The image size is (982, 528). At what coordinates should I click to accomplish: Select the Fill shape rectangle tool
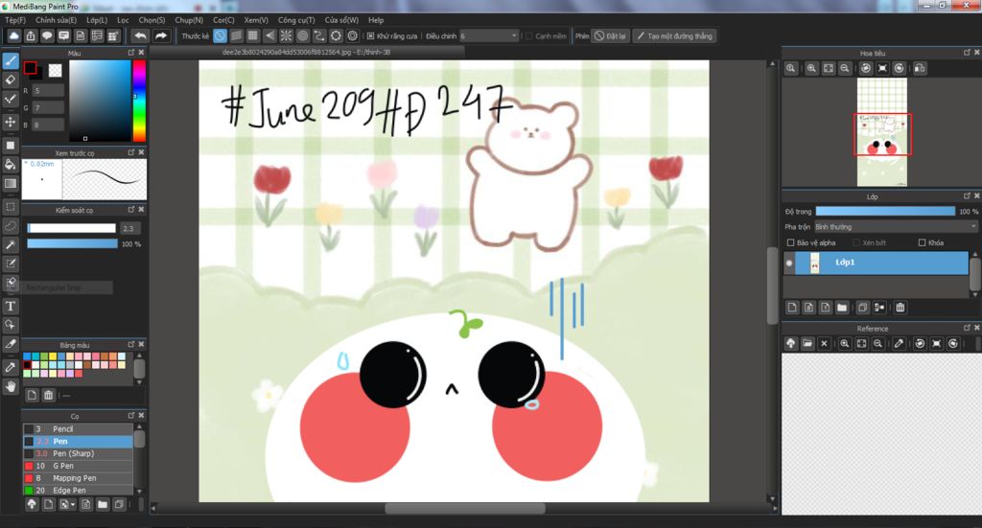10,145
